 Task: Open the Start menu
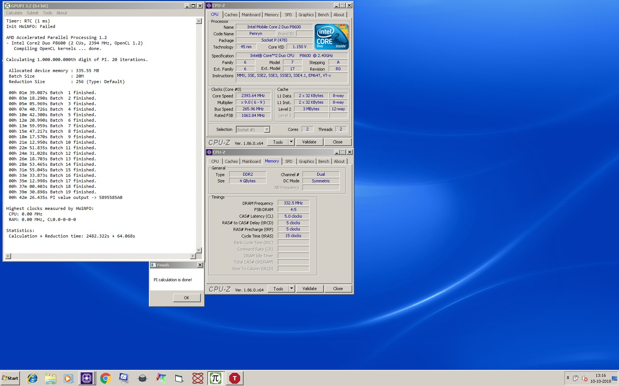pyautogui.click(x=10, y=378)
